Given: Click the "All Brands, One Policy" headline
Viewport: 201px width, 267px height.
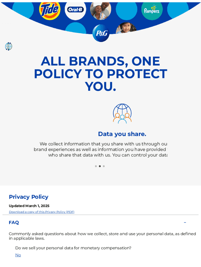Looking at the screenshot, I should click(100, 74).
